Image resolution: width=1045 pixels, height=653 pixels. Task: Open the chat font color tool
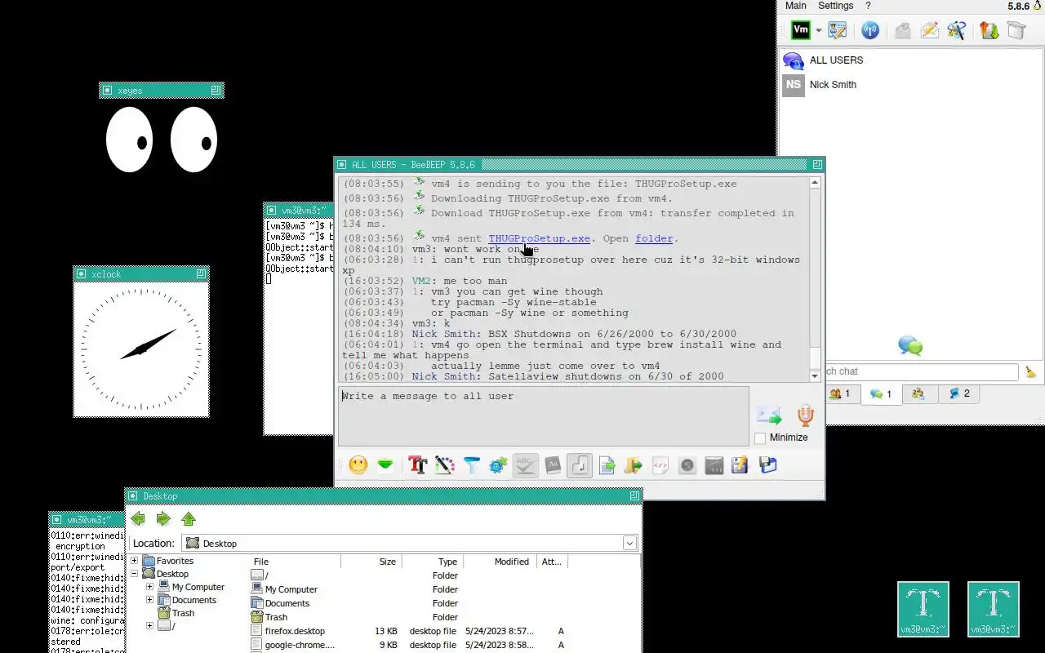(444, 465)
